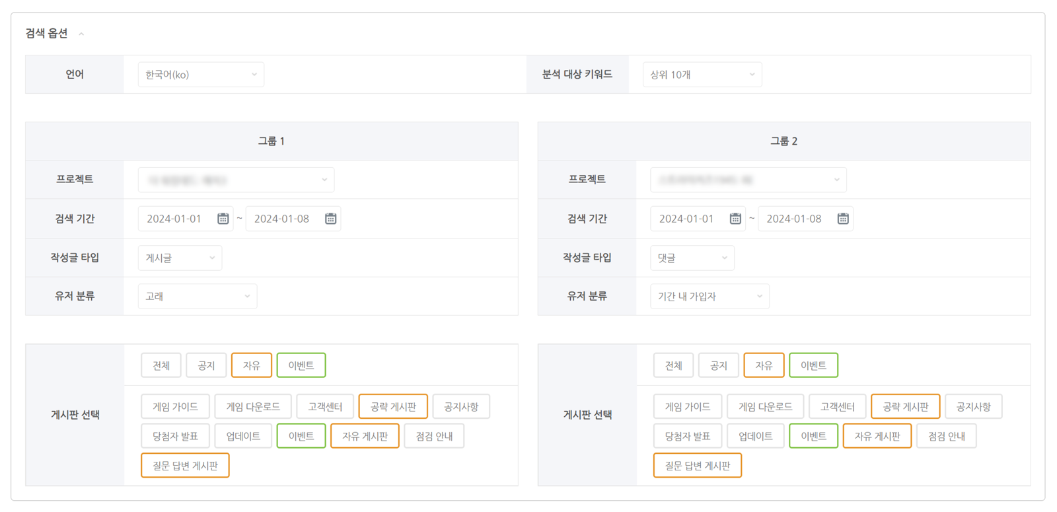This screenshot has width=1057, height=512.
Task: Open the 분석 대상 키워드 dropdown
Action: (702, 75)
